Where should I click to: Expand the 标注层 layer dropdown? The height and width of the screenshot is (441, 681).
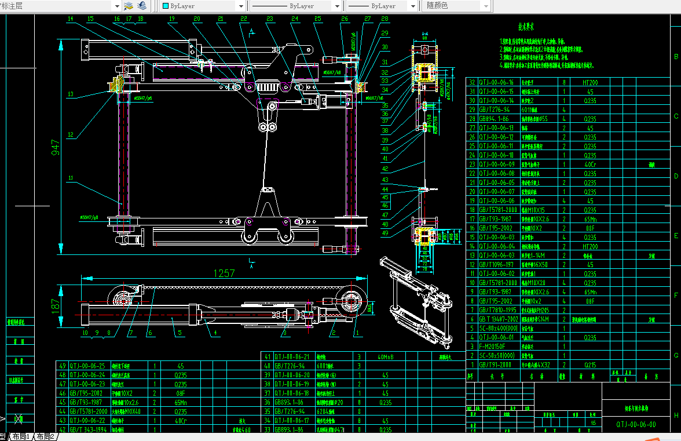coord(117,6)
